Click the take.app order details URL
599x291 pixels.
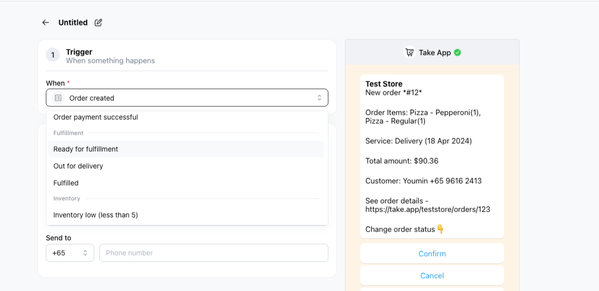pos(428,210)
